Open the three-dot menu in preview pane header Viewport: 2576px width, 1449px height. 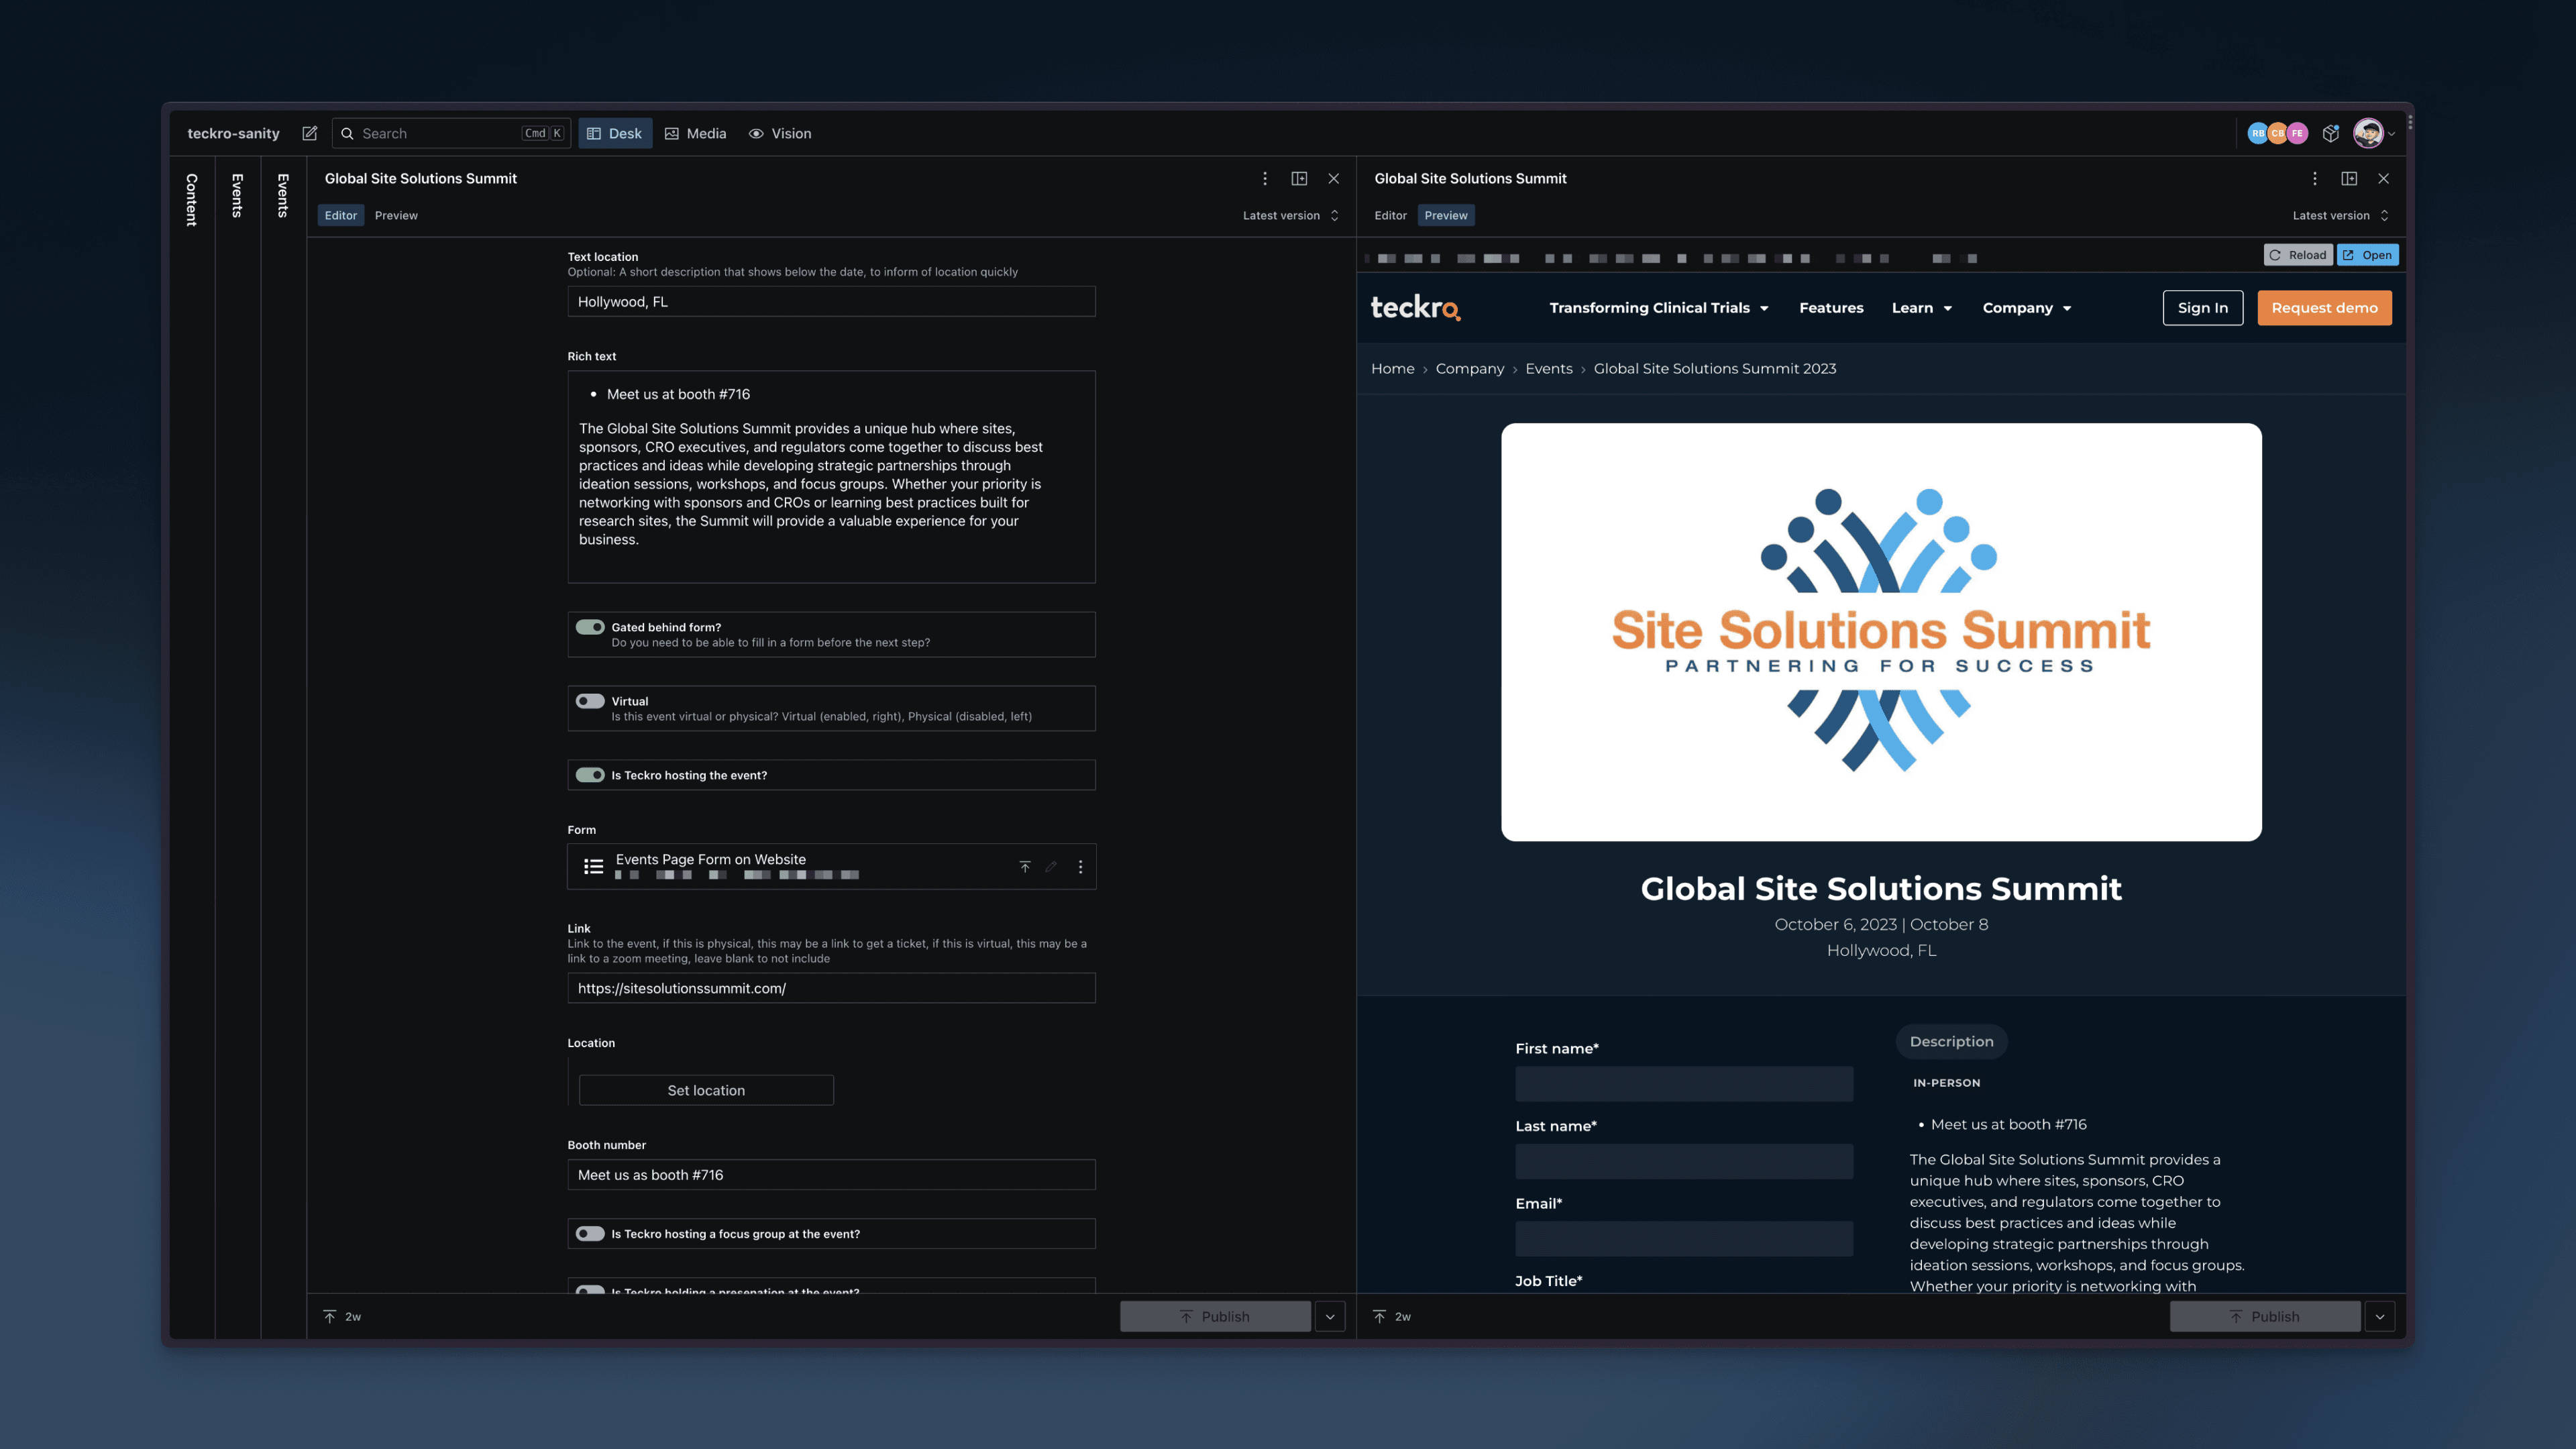2316,178
